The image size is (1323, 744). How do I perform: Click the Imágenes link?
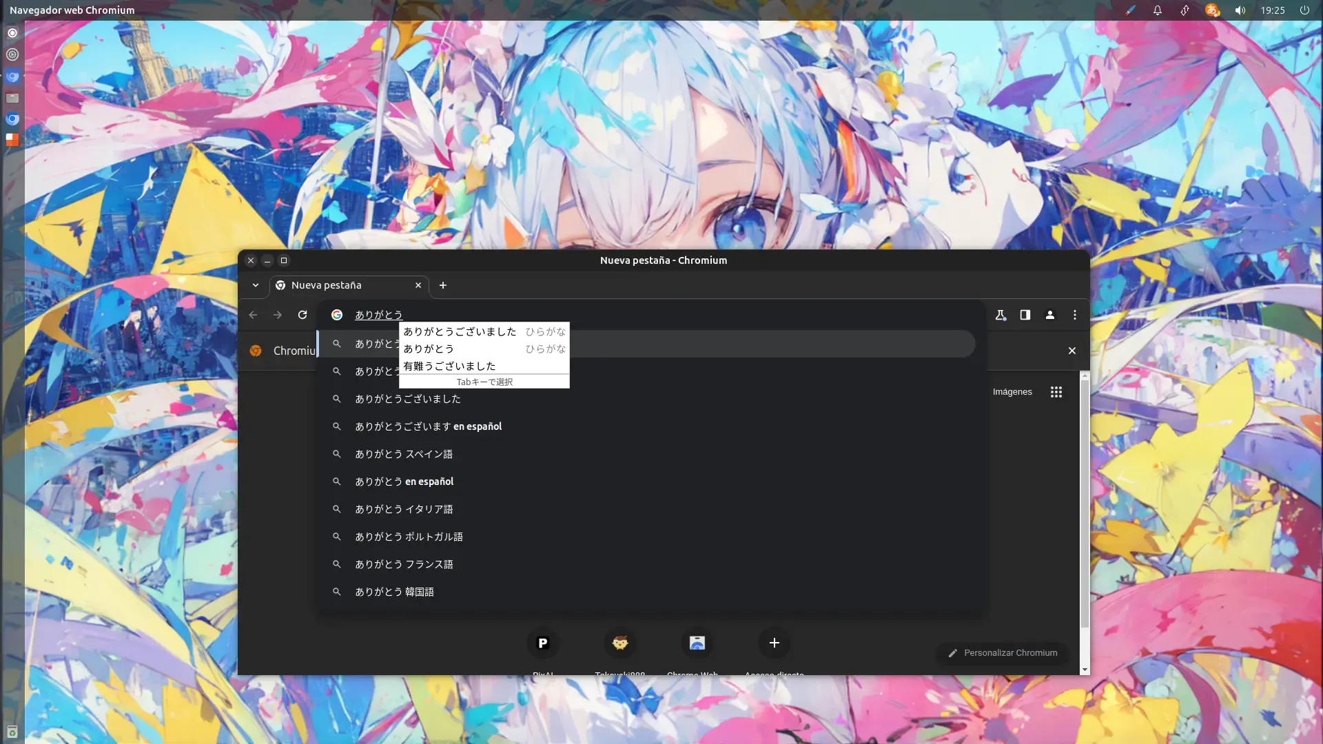(x=1012, y=392)
